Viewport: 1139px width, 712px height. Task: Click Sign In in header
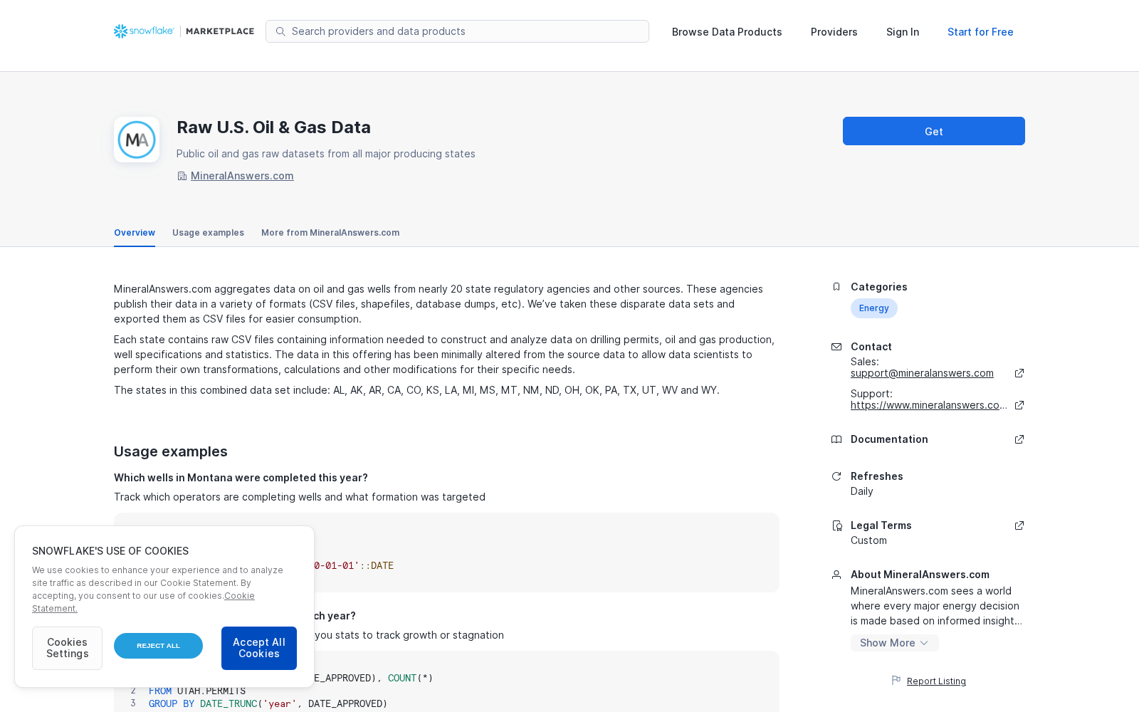[903, 32]
